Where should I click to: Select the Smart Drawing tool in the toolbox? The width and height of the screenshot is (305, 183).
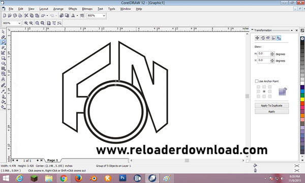coord(3,53)
